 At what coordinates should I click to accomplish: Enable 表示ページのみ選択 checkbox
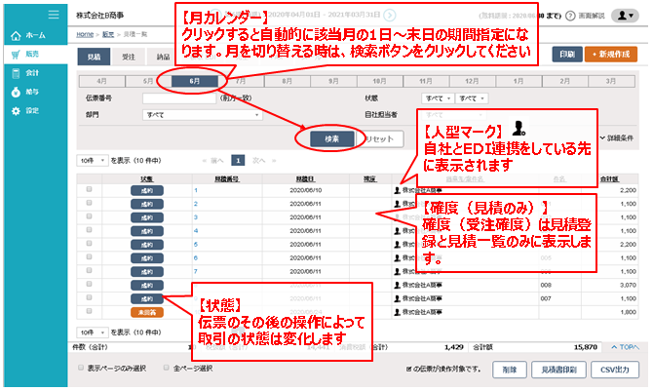pos(81,368)
